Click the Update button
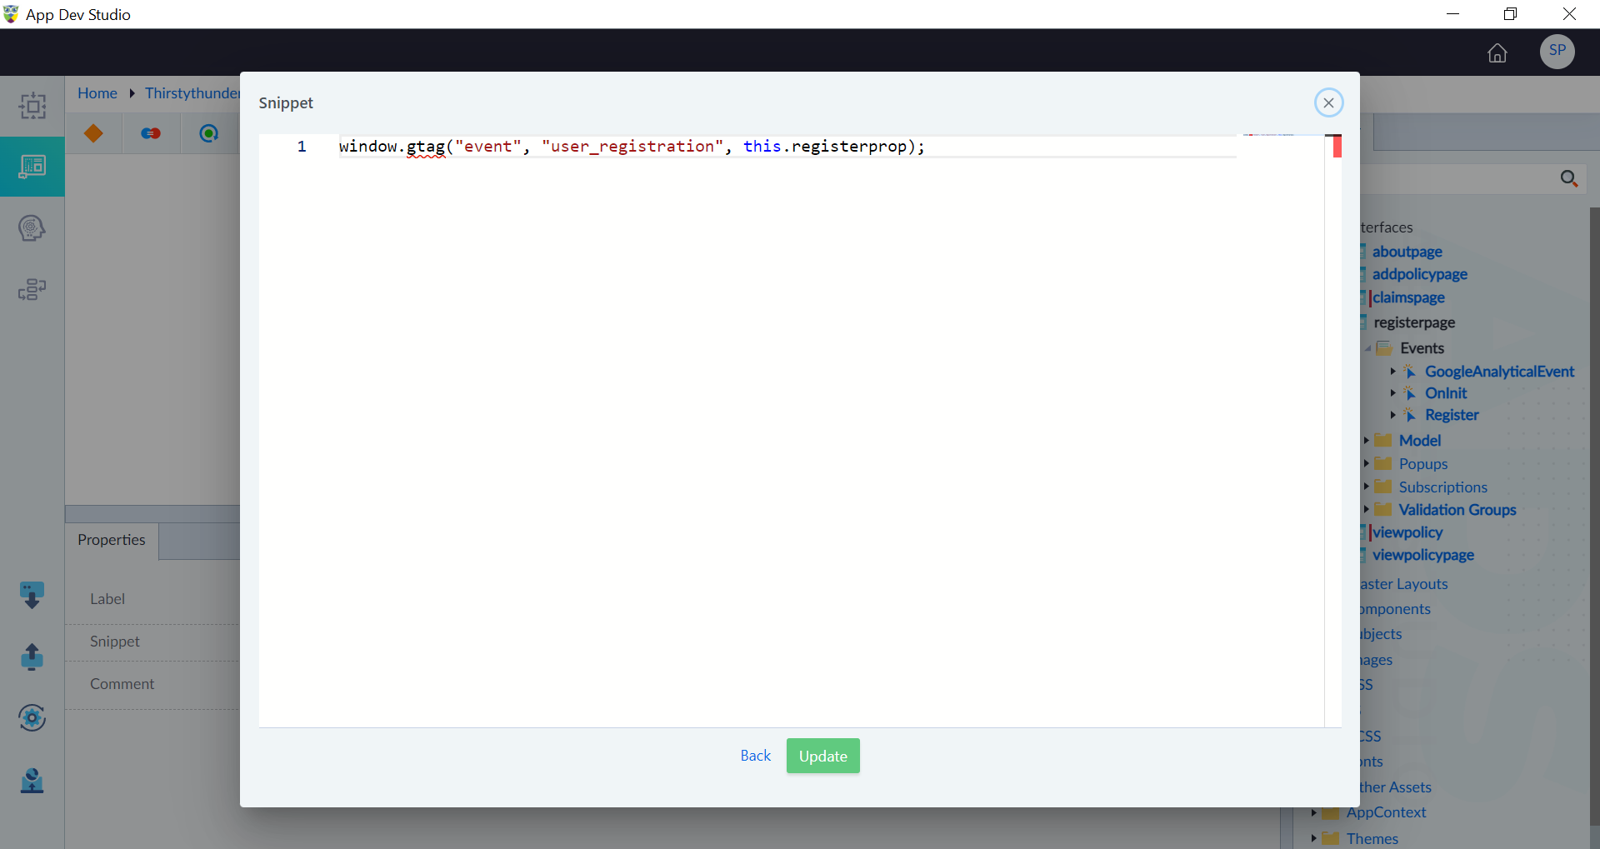 coord(822,756)
